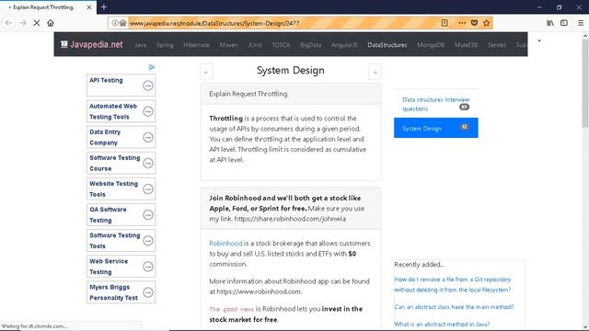The image size is (589, 331).
Task: Open the TOSCA menu in navbar
Action: (x=281, y=45)
